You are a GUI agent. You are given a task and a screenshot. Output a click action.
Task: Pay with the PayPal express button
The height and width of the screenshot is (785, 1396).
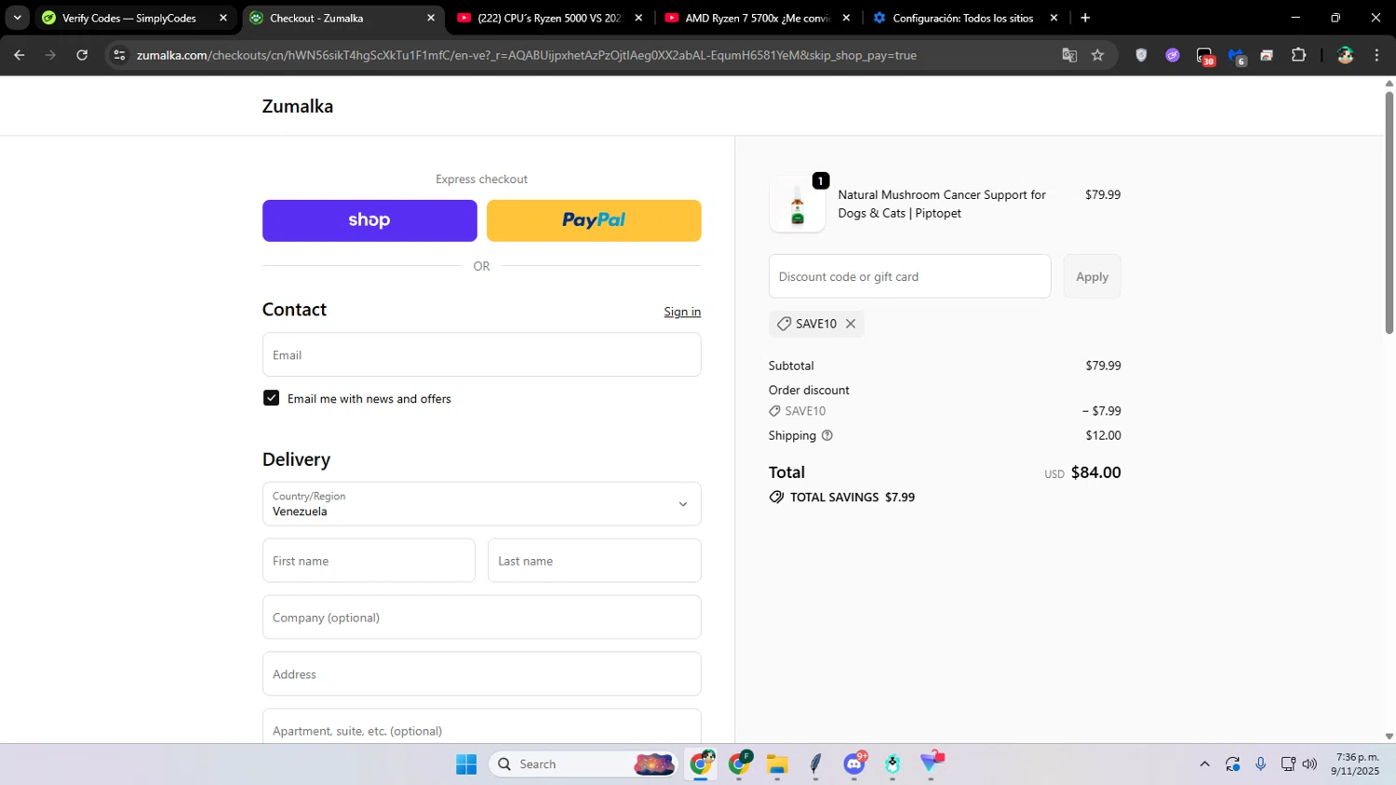click(594, 220)
